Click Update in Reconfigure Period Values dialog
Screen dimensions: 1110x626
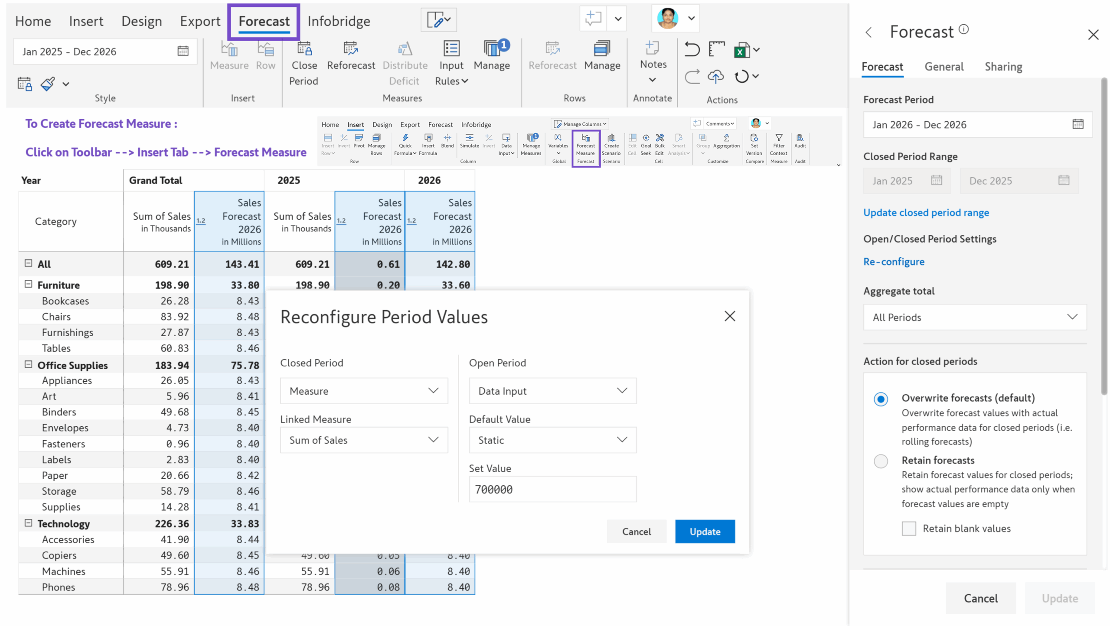click(704, 532)
